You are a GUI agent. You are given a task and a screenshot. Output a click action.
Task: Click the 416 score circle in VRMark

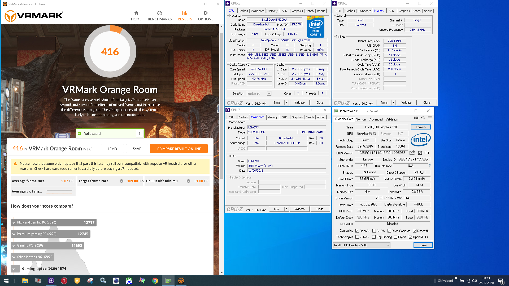coord(110,51)
